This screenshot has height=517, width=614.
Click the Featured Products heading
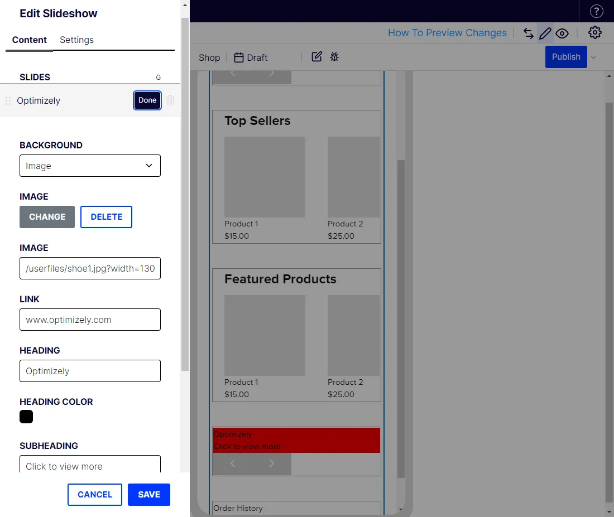(280, 279)
